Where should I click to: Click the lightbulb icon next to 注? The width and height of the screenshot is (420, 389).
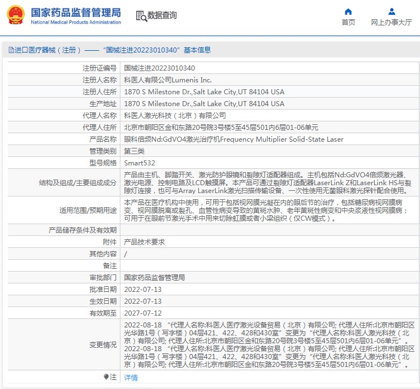coord(106,377)
